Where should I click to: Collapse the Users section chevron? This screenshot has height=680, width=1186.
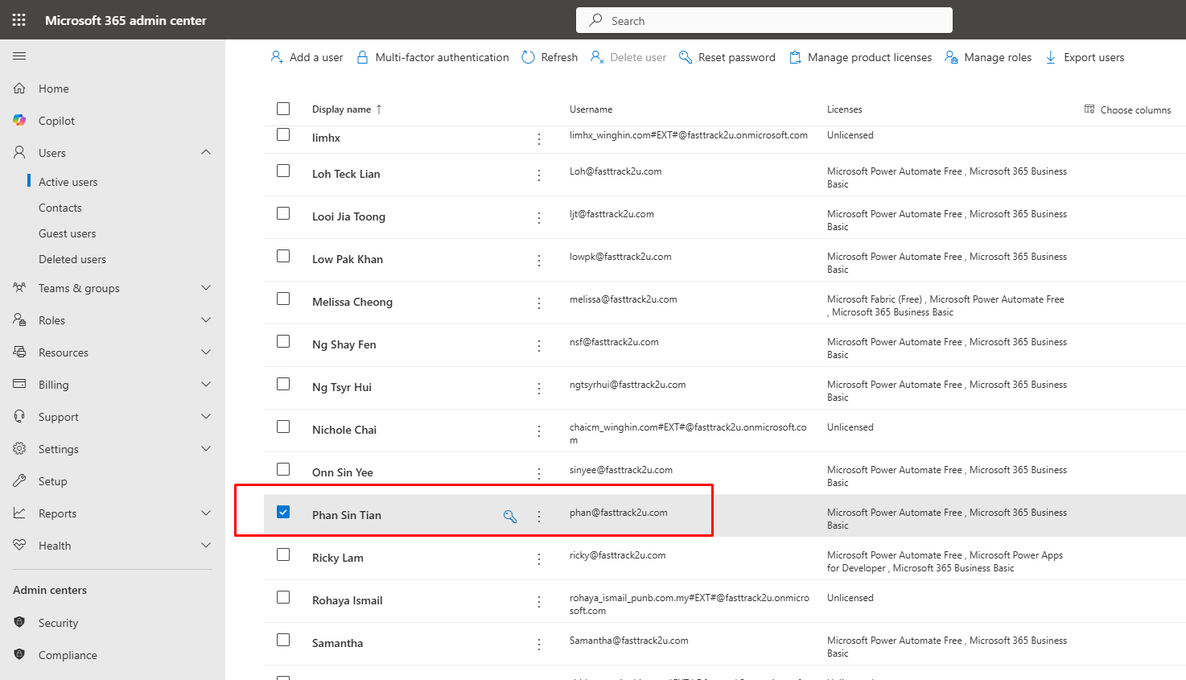[x=206, y=152]
